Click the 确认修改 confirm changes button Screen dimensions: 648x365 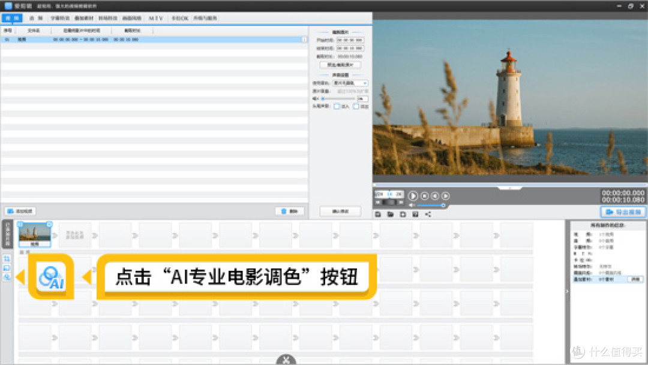tap(340, 211)
